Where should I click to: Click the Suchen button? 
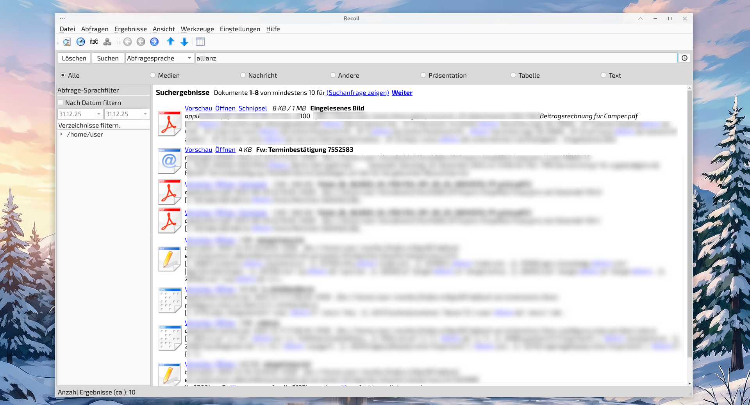pyautogui.click(x=108, y=58)
